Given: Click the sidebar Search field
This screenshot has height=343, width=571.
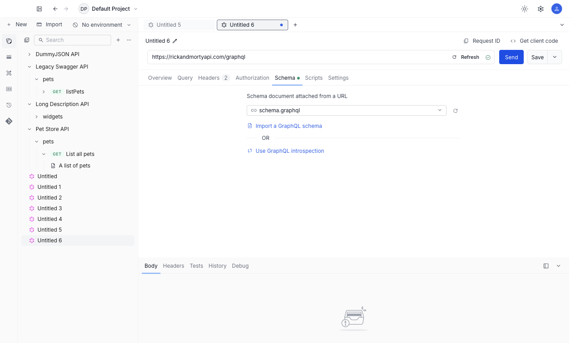Looking at the screenshot, I should tap(72, 40).
